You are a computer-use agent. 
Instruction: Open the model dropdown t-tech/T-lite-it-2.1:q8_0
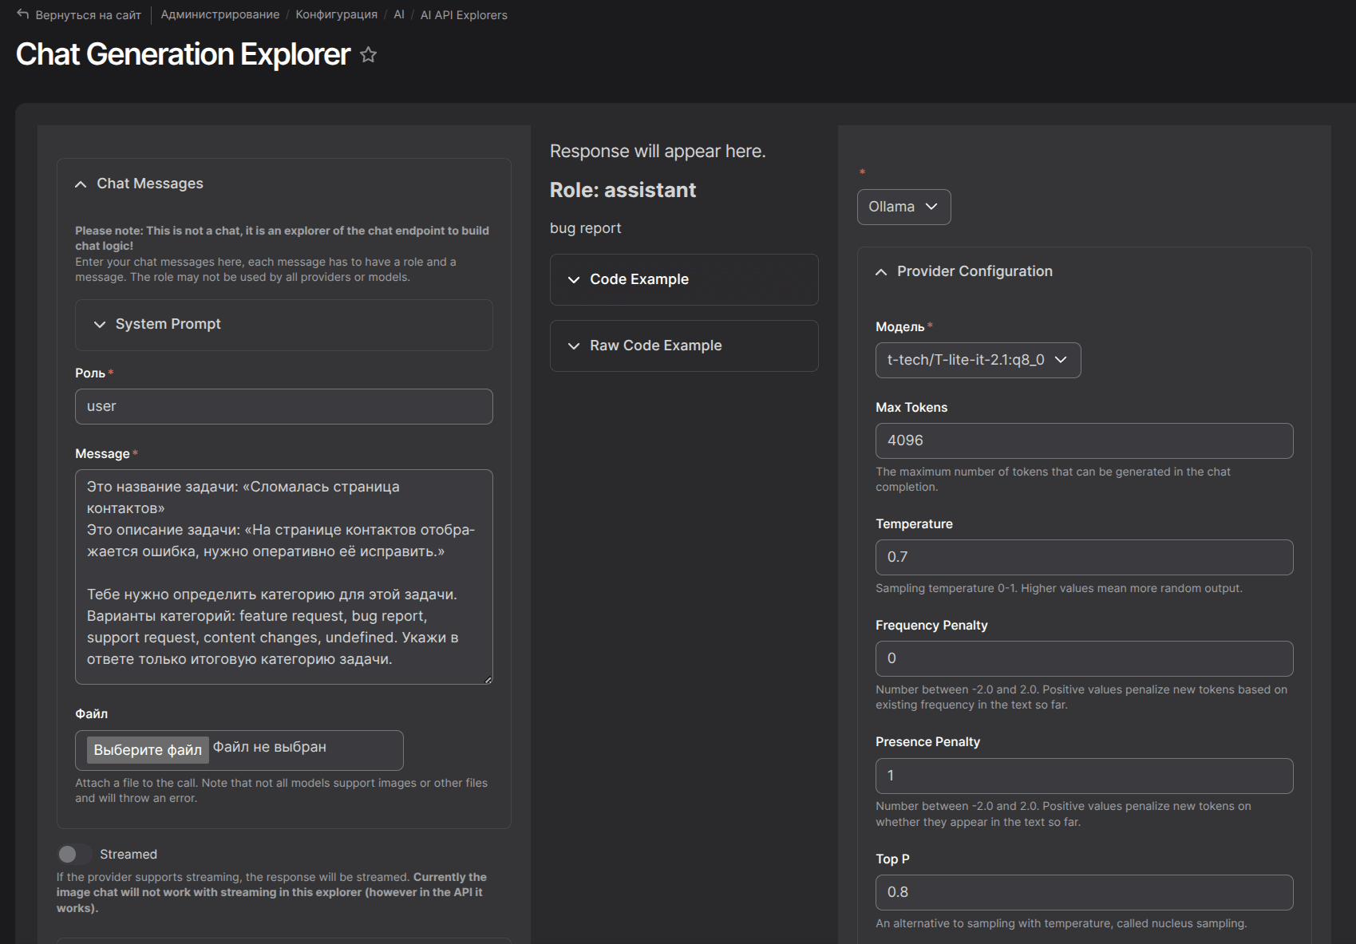tap(977, 360)
